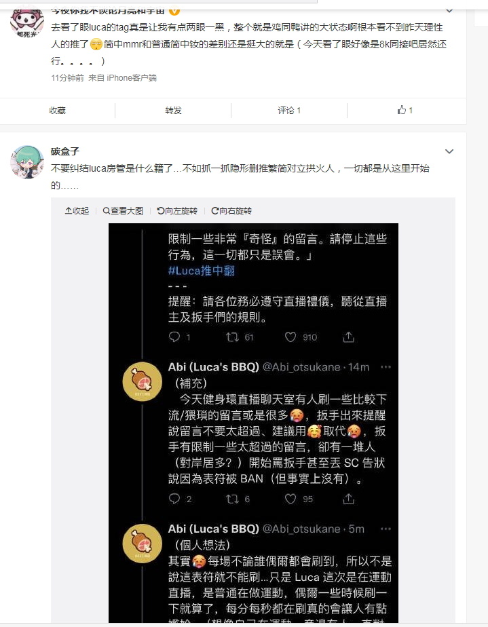Open comments via 评论 1
The height and width of the screenshot is (627, 488).
(289, 111)
